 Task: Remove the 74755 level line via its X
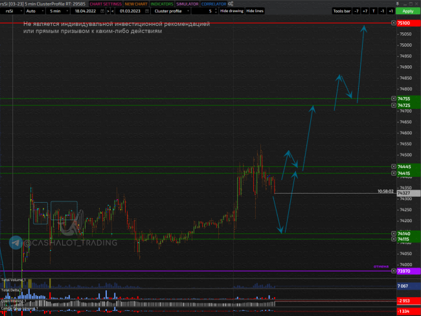[x=393, y=98]
